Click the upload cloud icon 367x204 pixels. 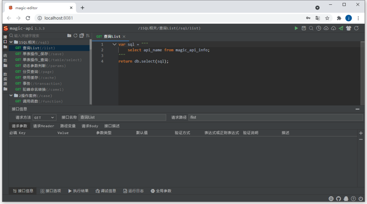(326, 28)
